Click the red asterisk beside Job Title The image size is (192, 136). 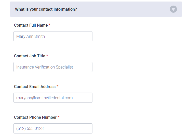point(47,56)
